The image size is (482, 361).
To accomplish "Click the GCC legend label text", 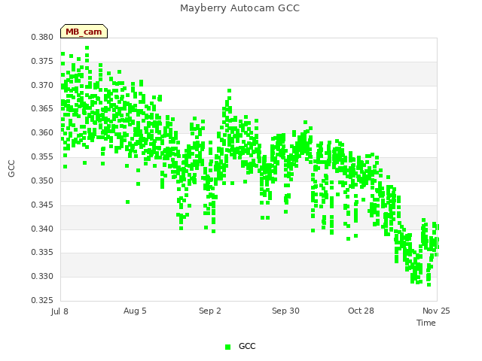I will point(247,346).
